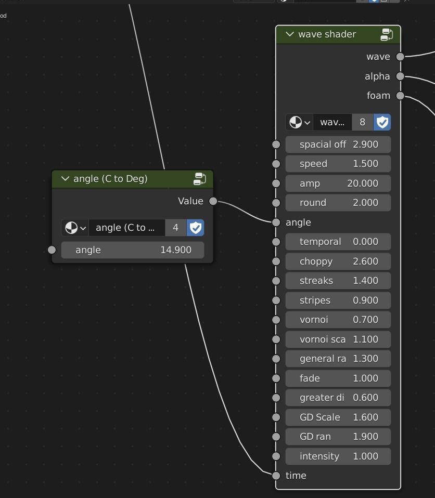Click the amp input socket
This screenshot has height=498, width=435.
(x=276, y=184)
